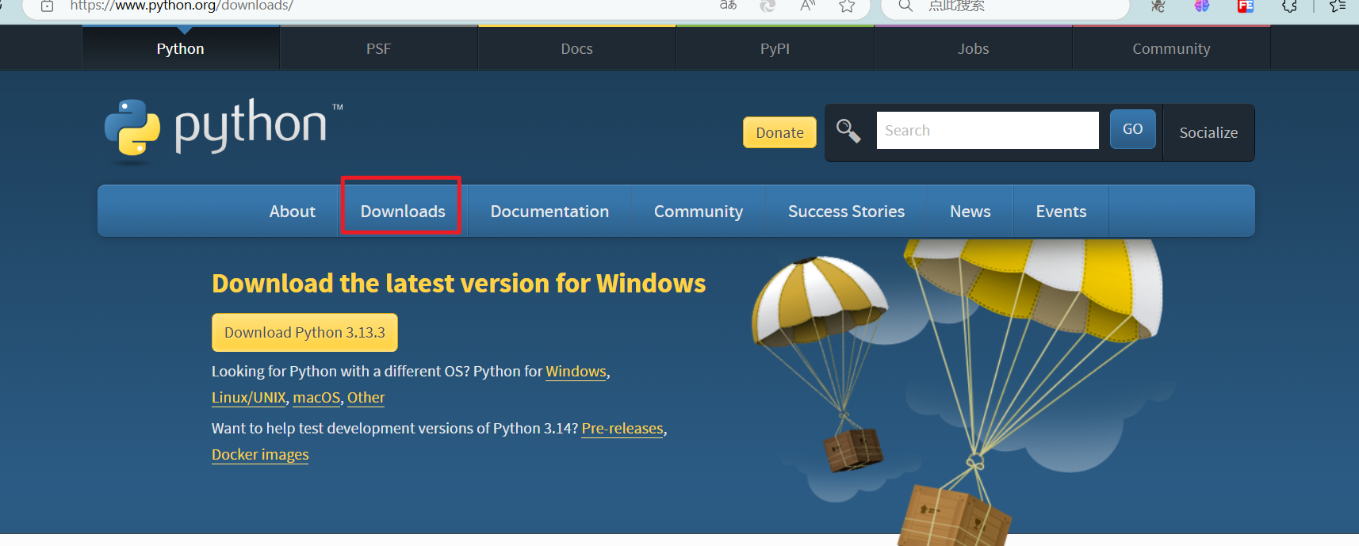1359x546 pixels.
Task: Add page to favorites with star icon
Action: 847,6
